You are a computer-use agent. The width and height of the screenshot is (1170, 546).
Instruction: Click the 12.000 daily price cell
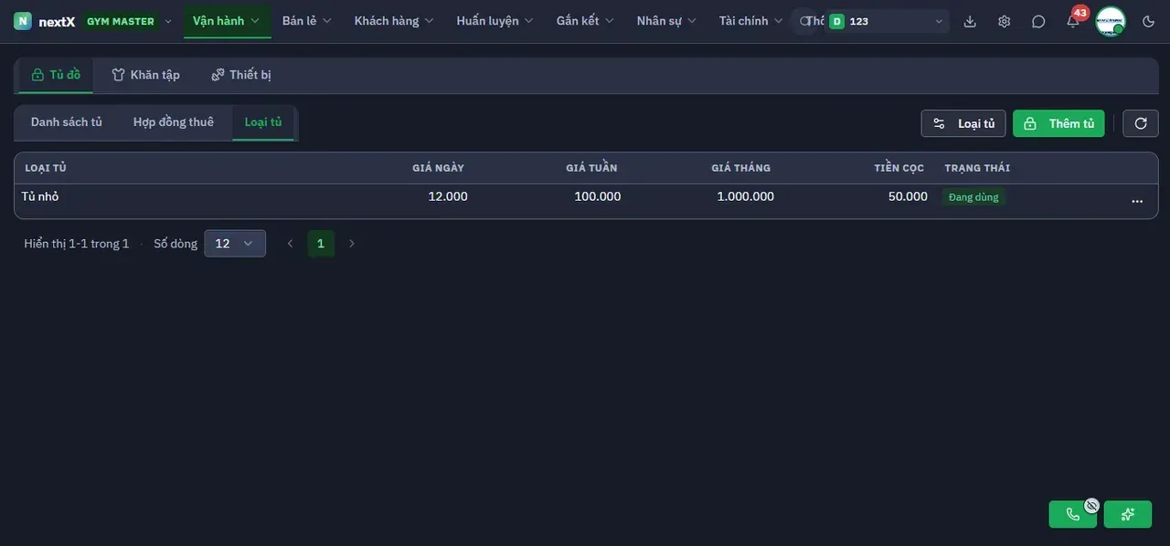tap(448, 196)
